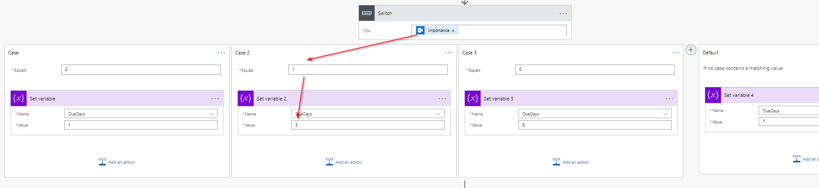
Task: Open the Case 2 ellipsis menu
Action: point(448,53)
